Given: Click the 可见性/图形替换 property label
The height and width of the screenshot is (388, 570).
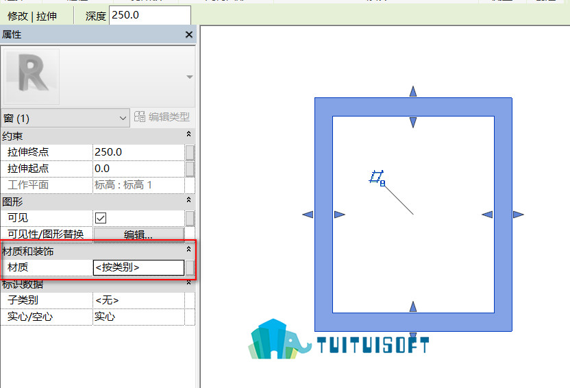Looking at the screenshot, I should tap(46, 234).
